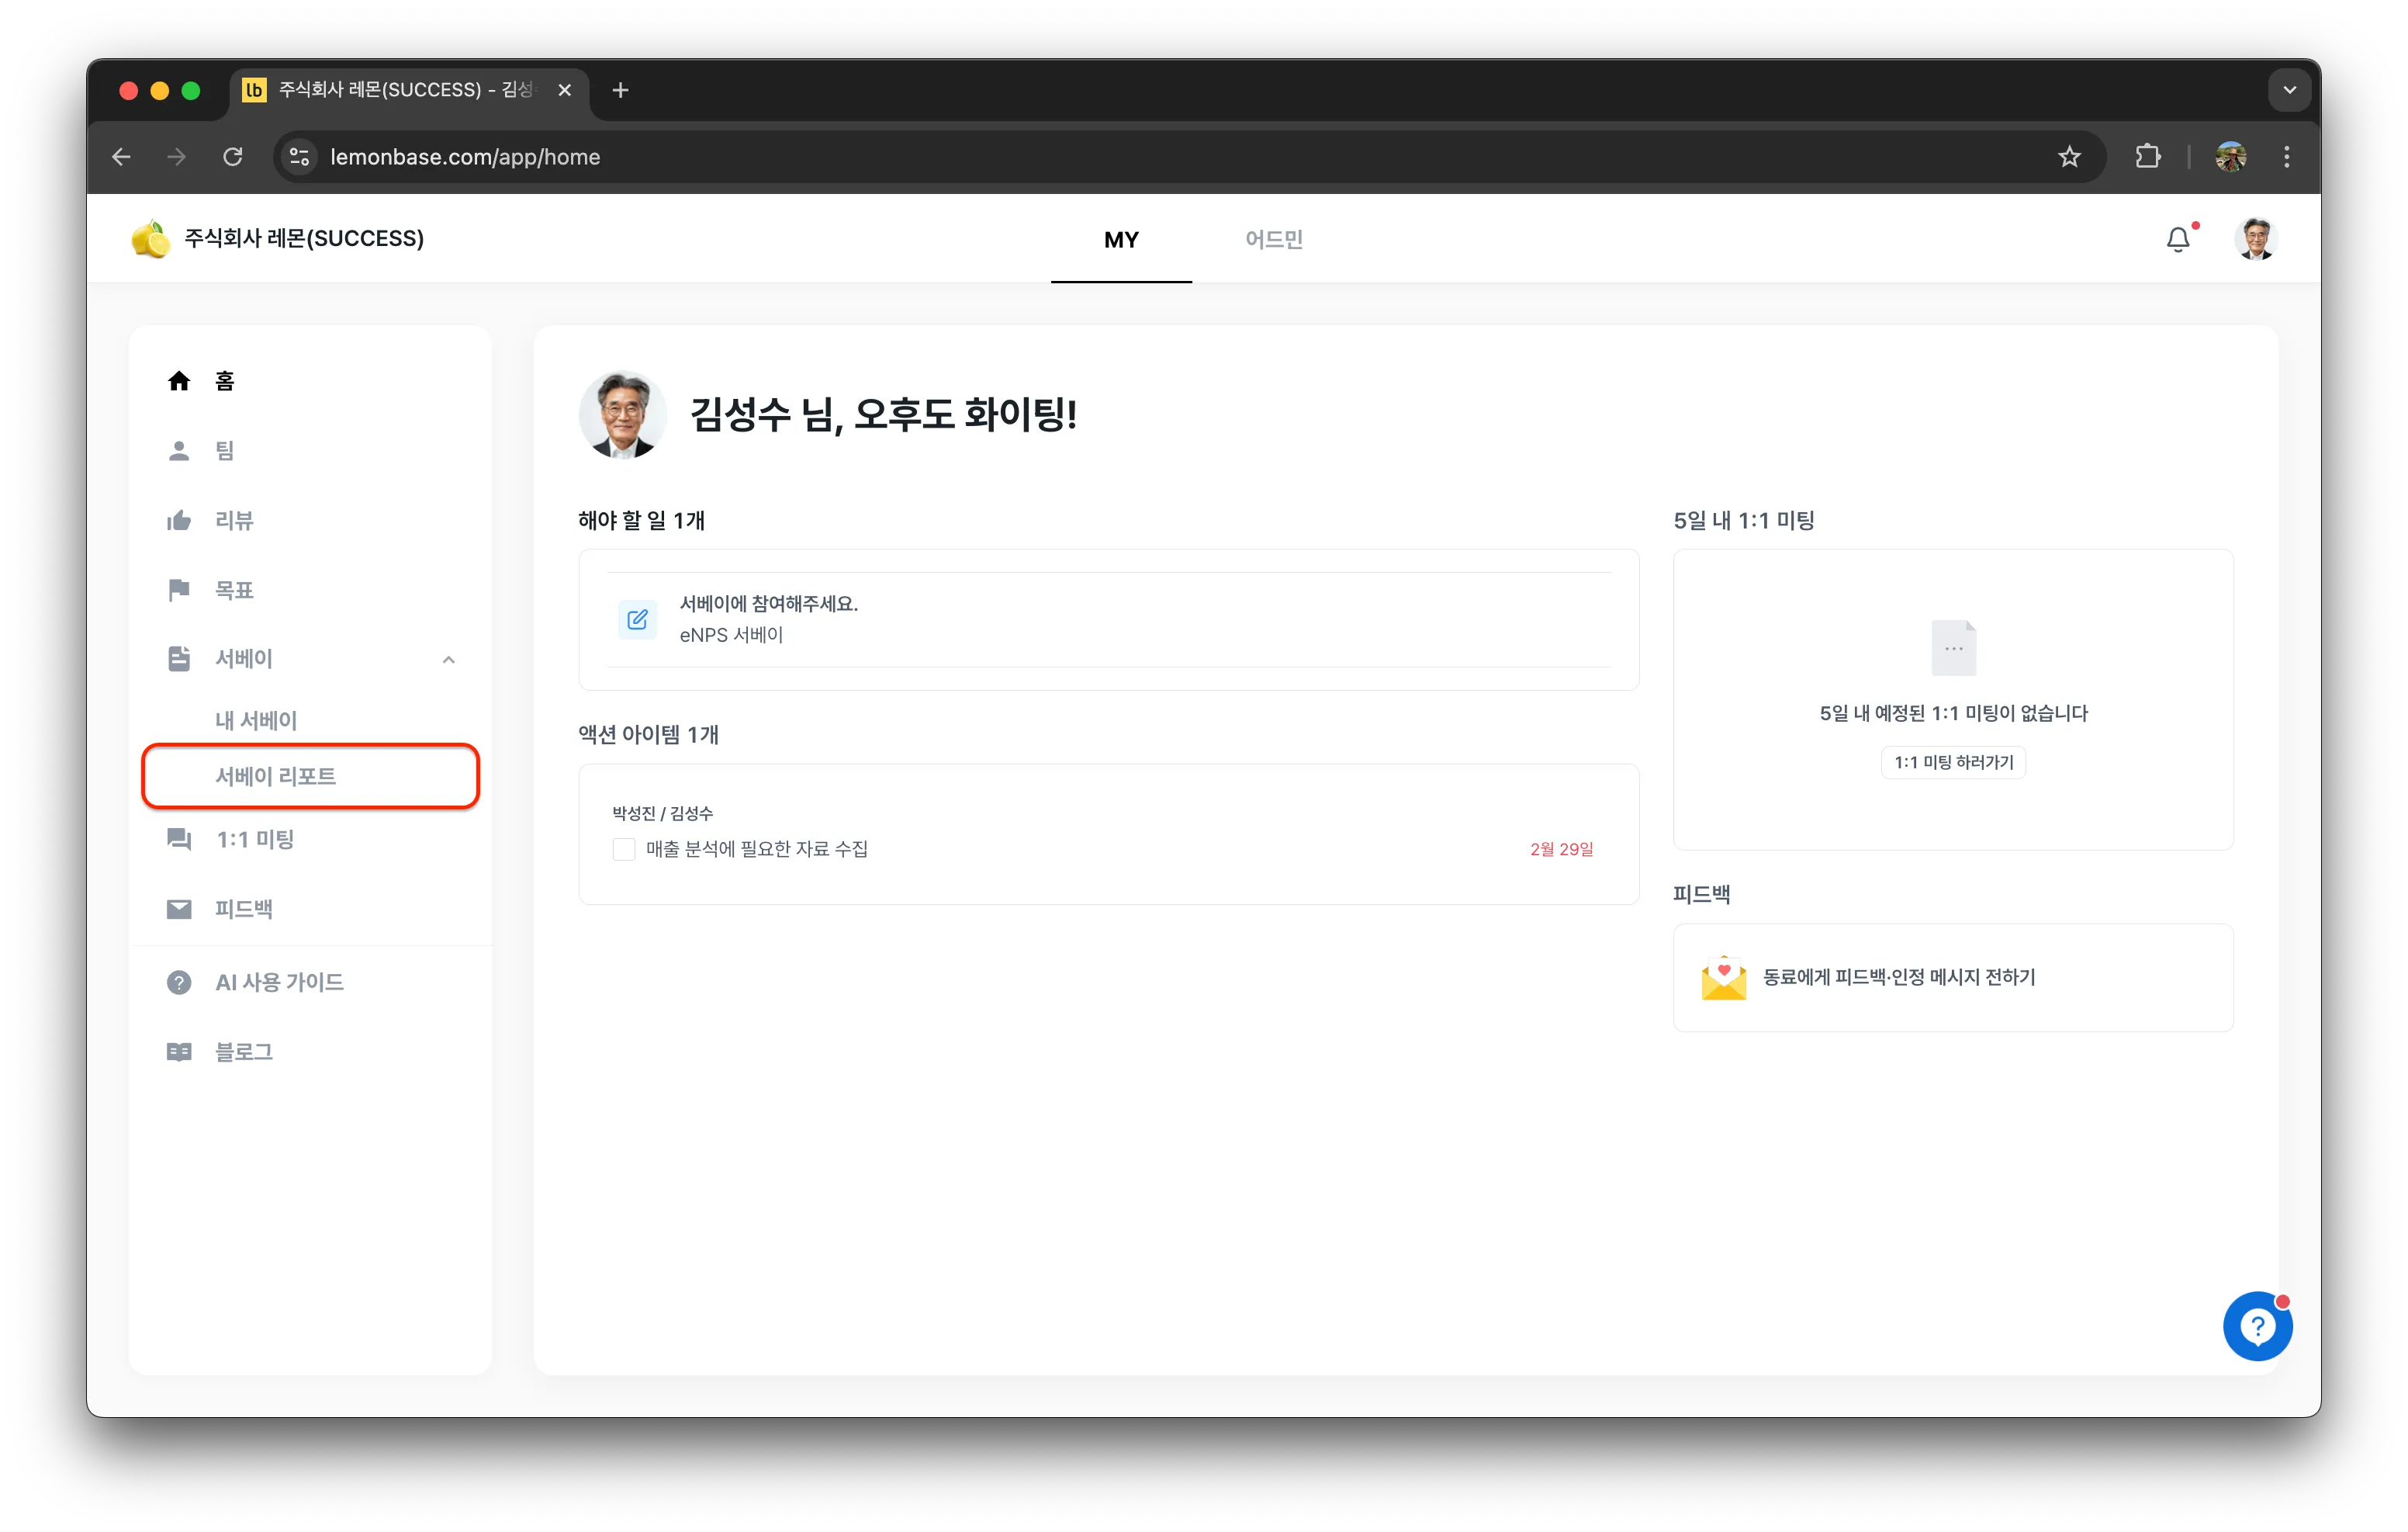Open 동료에게 피드백·인정 메시지 전하기
2408x1532 pixels.
tap(1953, 978)
